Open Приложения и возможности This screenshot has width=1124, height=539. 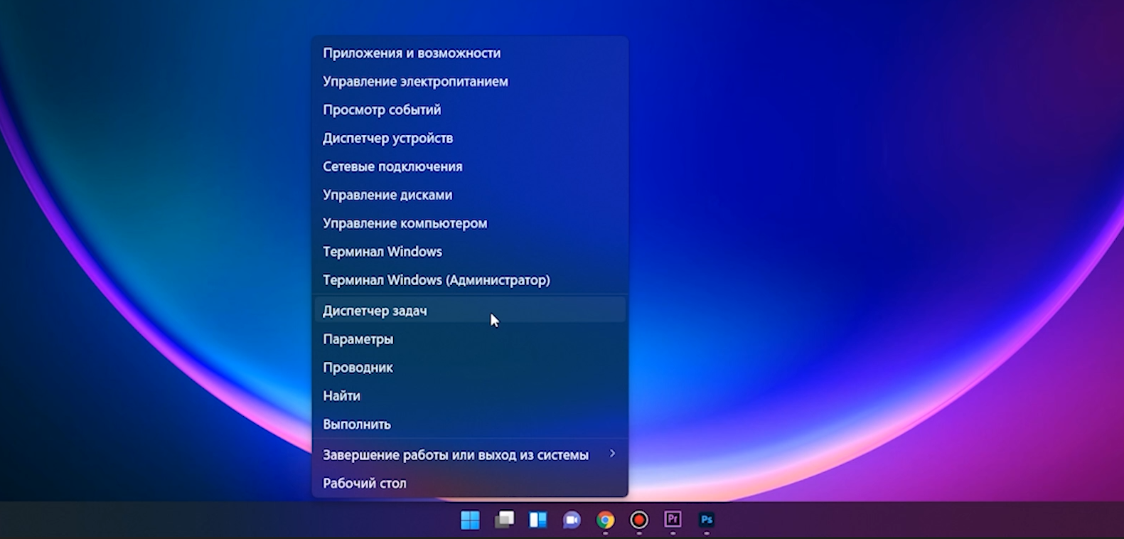(470, 53)
